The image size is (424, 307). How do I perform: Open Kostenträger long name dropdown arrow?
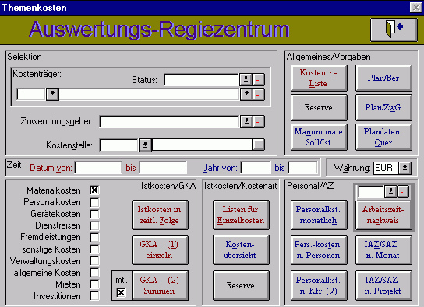[246, 95]
